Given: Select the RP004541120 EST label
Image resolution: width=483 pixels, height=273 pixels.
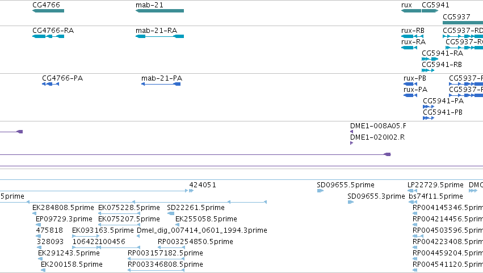Looking at the screenshot, I should click(448, 264).
